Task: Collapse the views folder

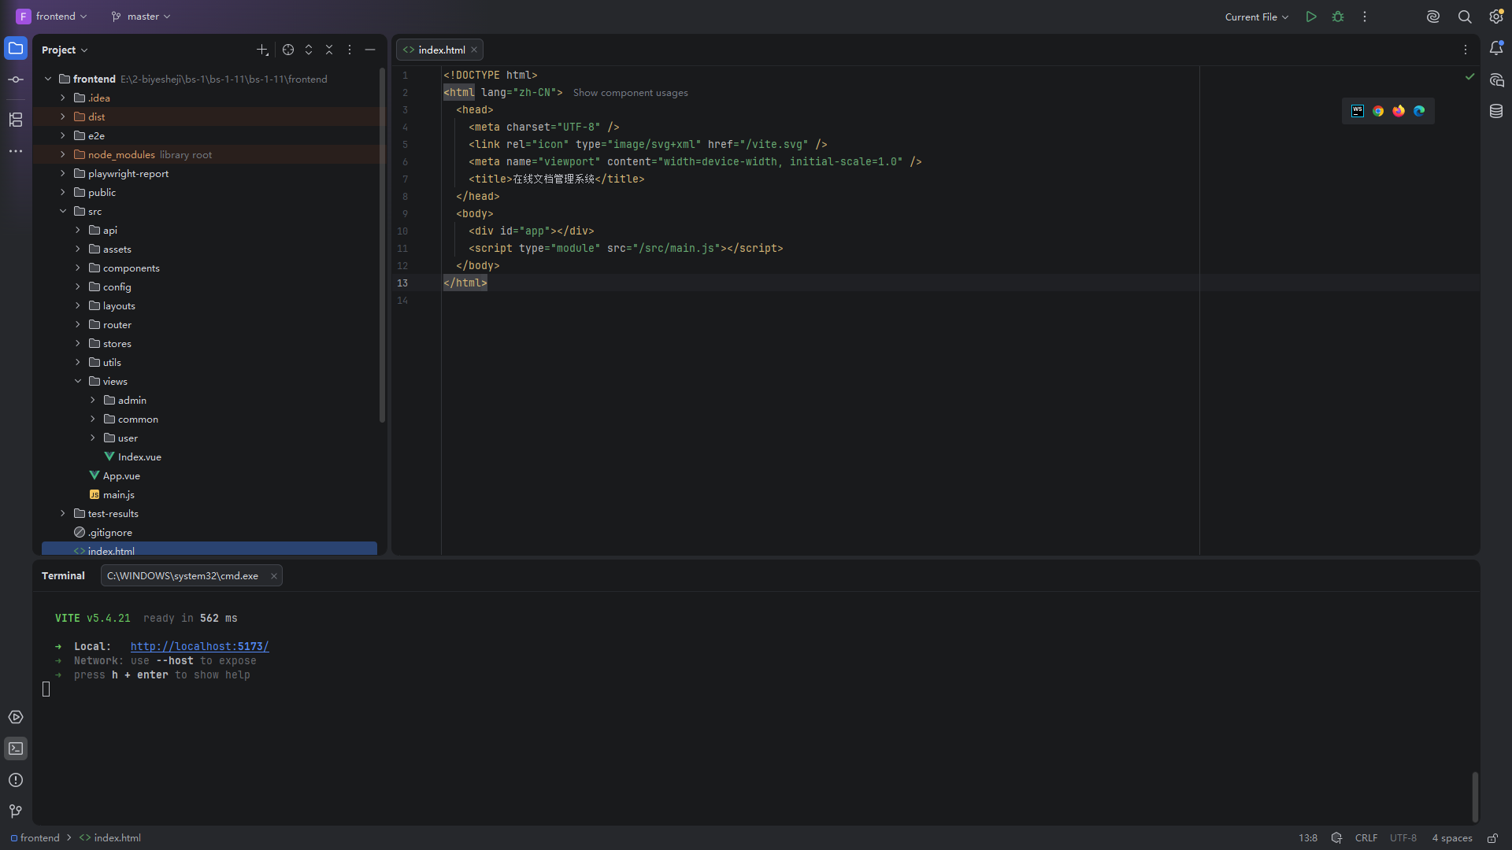Action: 78,381
